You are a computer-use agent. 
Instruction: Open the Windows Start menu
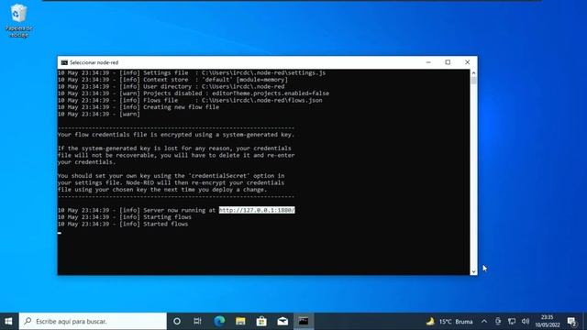tap(8, 322)
